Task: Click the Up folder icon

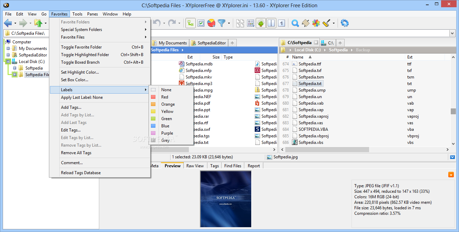Action: [38, 23]
